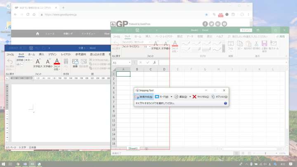
Task: Click the red フォントの色 icon in Word
Action: click(57, 61)
